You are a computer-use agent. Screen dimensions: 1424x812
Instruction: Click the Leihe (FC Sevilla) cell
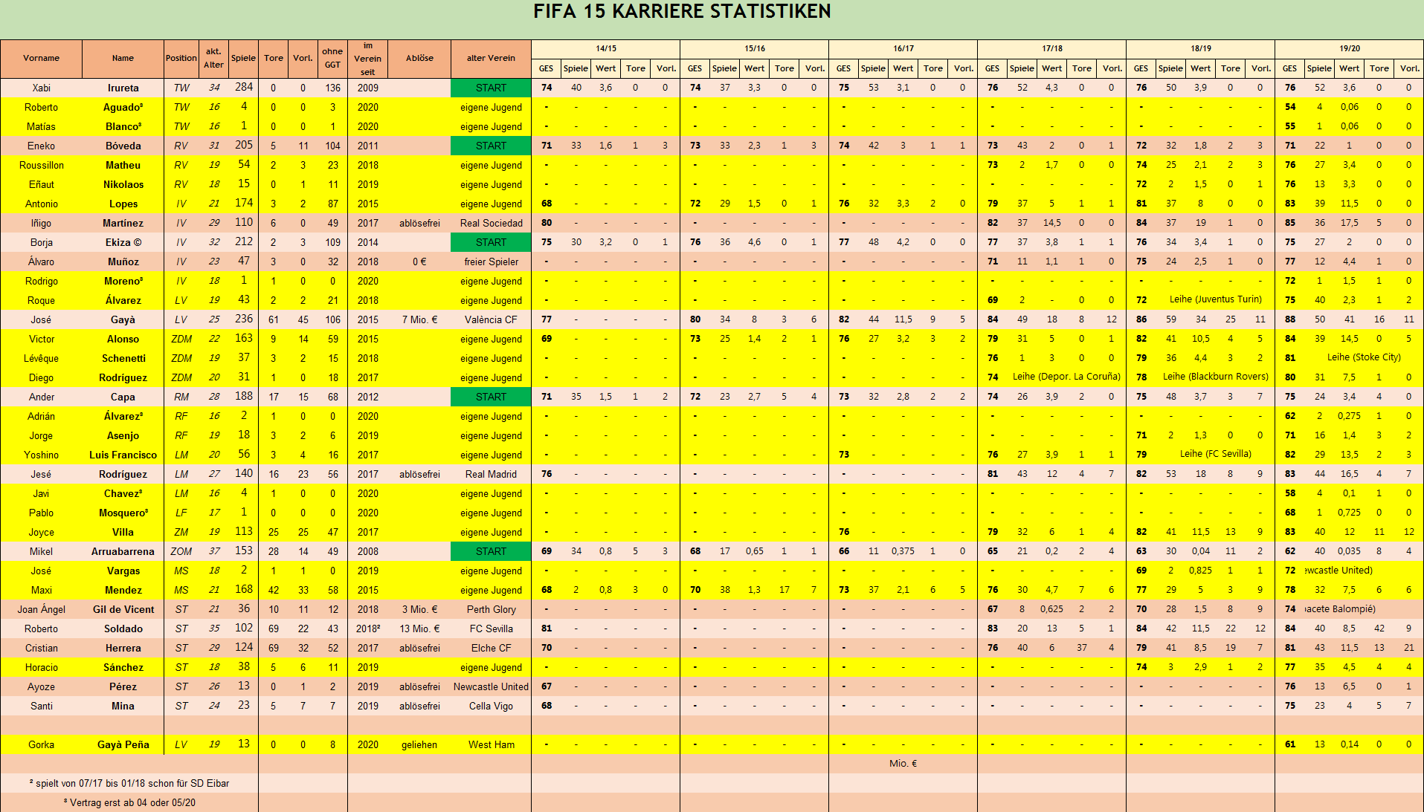click(1215, 454)
